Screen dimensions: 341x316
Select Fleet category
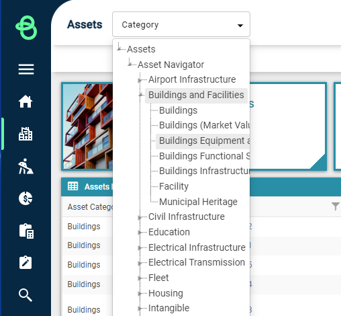click(158, 278)
